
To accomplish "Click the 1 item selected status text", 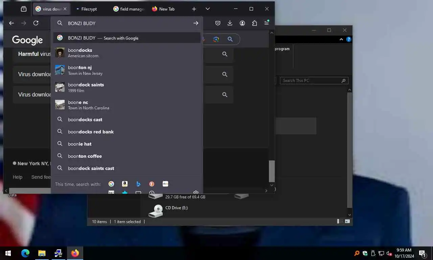I will [x=127, y=222].
